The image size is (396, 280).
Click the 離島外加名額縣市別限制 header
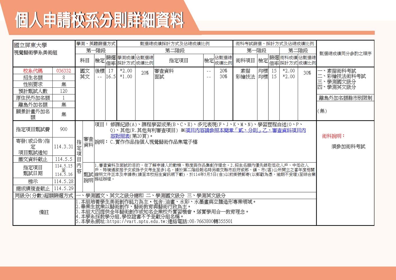pos(346,98)
